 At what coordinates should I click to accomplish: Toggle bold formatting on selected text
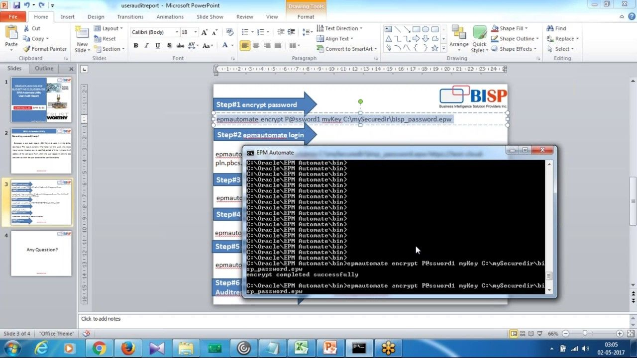(135, 45)
